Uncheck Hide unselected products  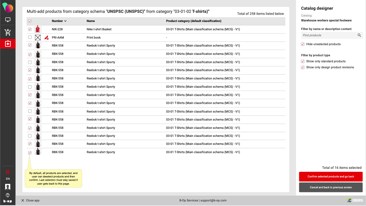coord(303,44)
